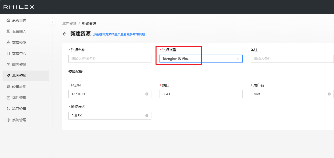The width and height of the screenshot is (334, 158).
Task: Click the 数据库名 field label
Action: 78,107
